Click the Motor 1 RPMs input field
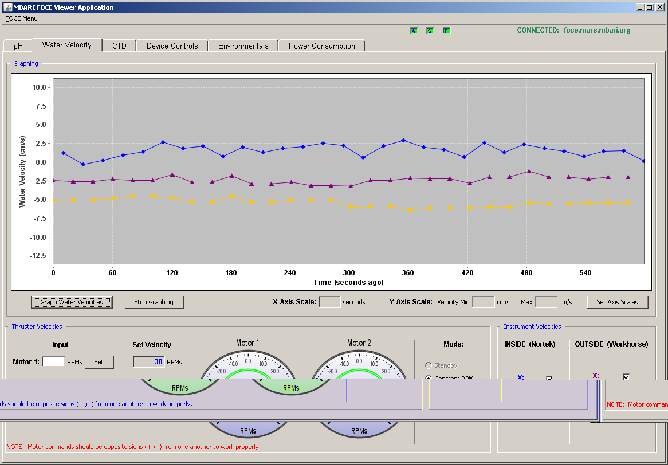Screen dimensions: 668x465 pyautogui.click(x=54, y=361)
